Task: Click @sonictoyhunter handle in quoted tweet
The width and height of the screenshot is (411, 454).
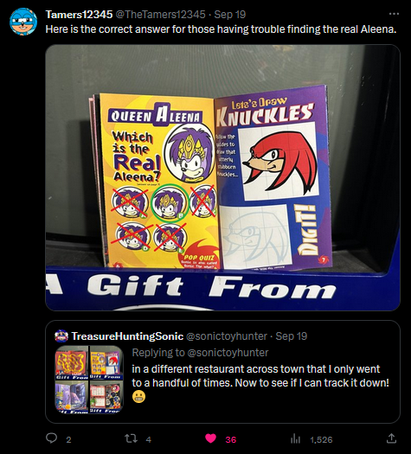Action: point(227,336)
